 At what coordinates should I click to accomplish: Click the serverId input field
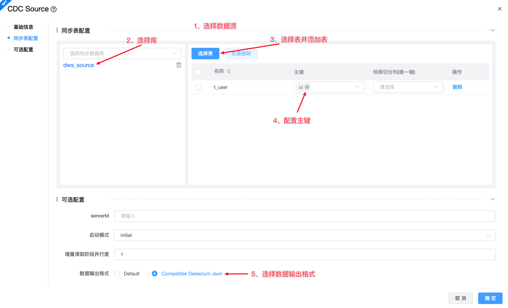(304, 216)
